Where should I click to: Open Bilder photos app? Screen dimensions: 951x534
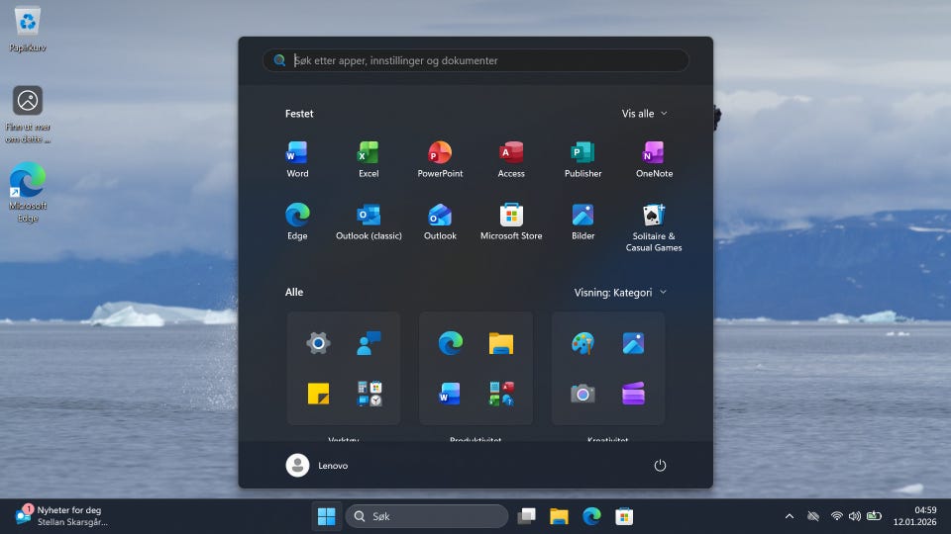582,222
